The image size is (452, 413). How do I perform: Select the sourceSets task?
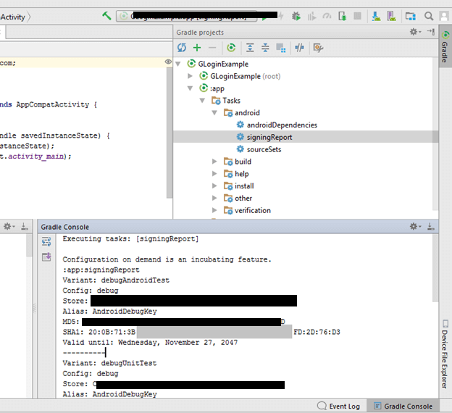[264, 149]
